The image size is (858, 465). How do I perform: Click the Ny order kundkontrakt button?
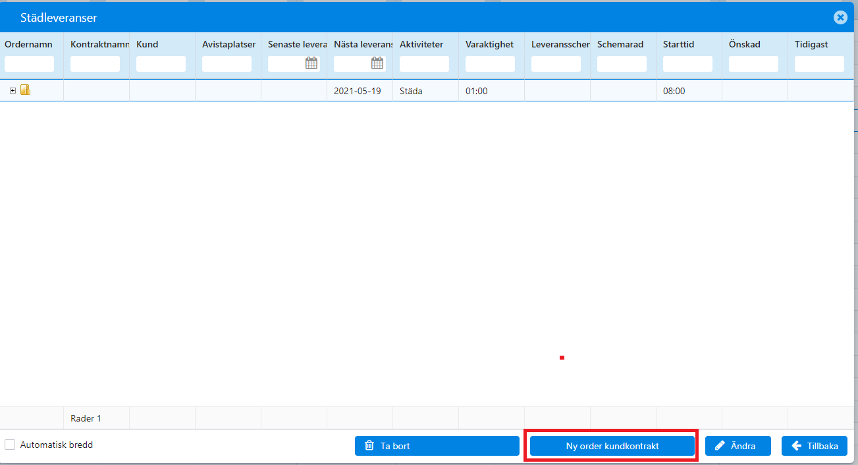click(612, 446)
